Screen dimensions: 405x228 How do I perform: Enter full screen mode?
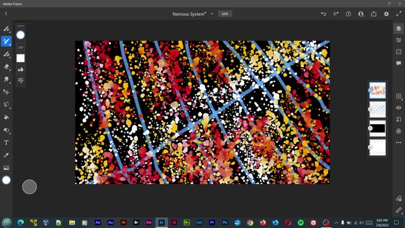coord(399,14)
